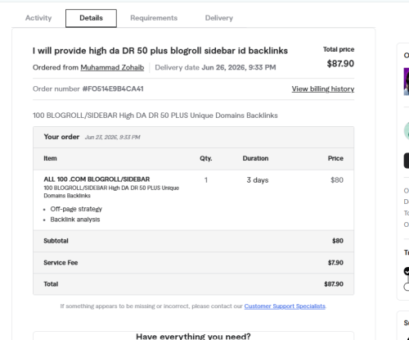Click the empty circle tracker step
Viewport: 409px width, 340px height.
[407, 287]
